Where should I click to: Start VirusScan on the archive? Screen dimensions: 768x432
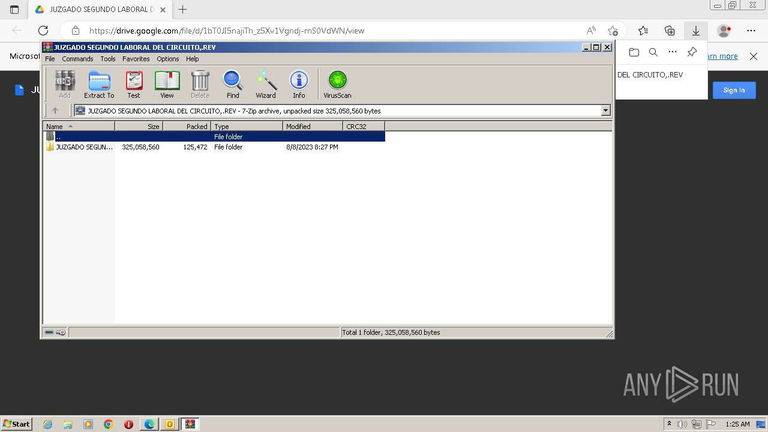pyautogui.click(x=337, y=84)
